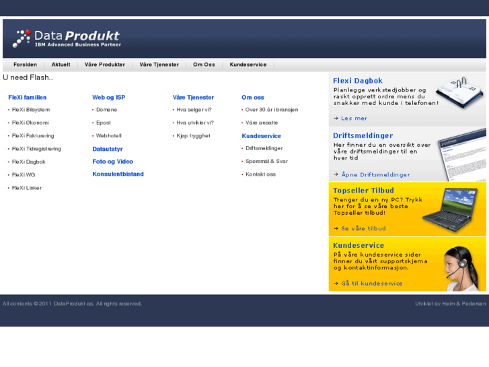Open FleXi WG link
The image size is (489, 367).
(x=24, y=175)
